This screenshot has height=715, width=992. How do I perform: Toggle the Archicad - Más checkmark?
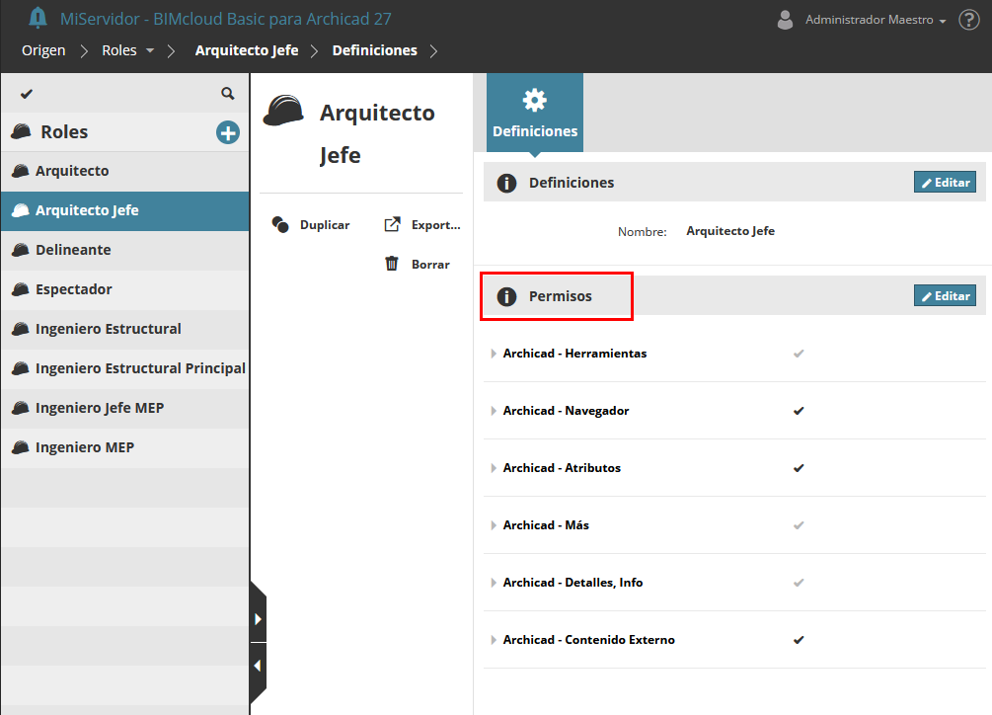click(799, 525)
